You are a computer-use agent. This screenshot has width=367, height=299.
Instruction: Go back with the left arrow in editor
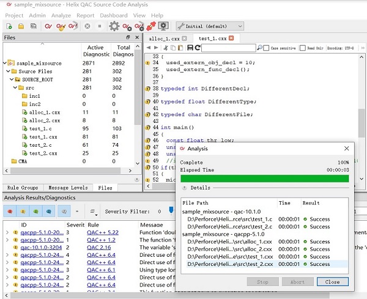pyautogui.click(x=149, y=48)
